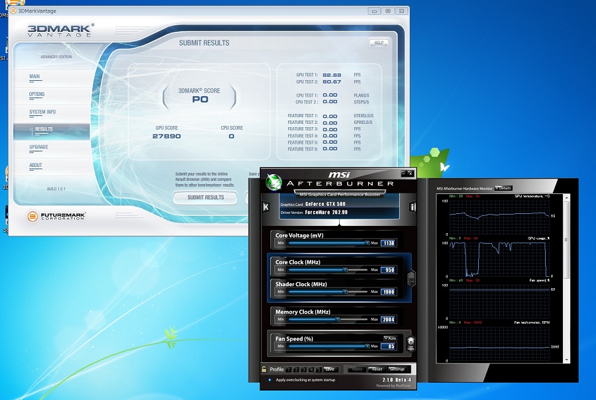The height and width of the screenshot is (400, 596).
Task: Open the UPGRADE section in 3DMark Vantage
Action: pos(38,147)
